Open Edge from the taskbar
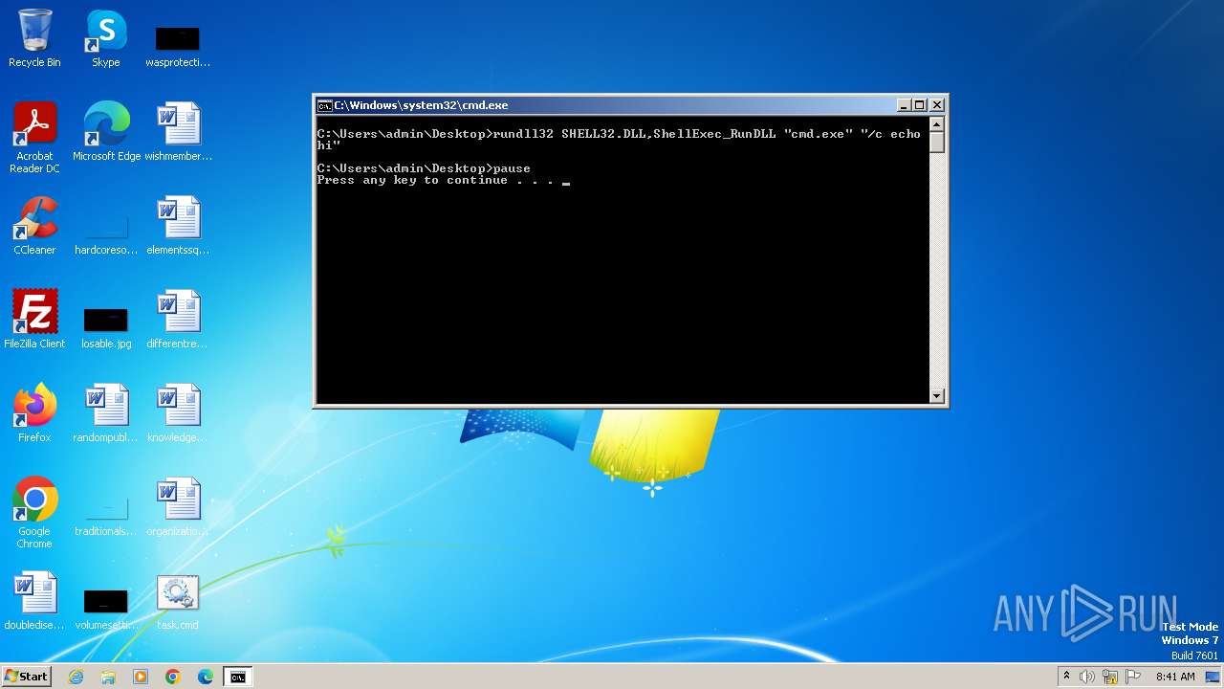Viewport: 1224px width, 689px height. coord(206,677)
